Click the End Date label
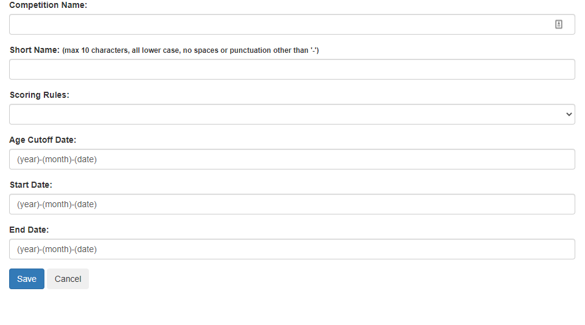 [29, 230]
